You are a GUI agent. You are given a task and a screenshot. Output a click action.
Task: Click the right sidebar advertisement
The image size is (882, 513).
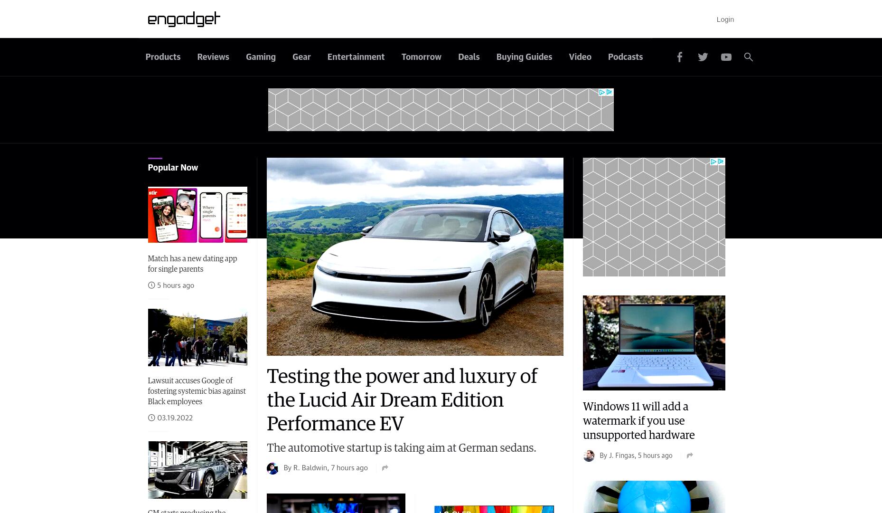[x=654, y=217]
